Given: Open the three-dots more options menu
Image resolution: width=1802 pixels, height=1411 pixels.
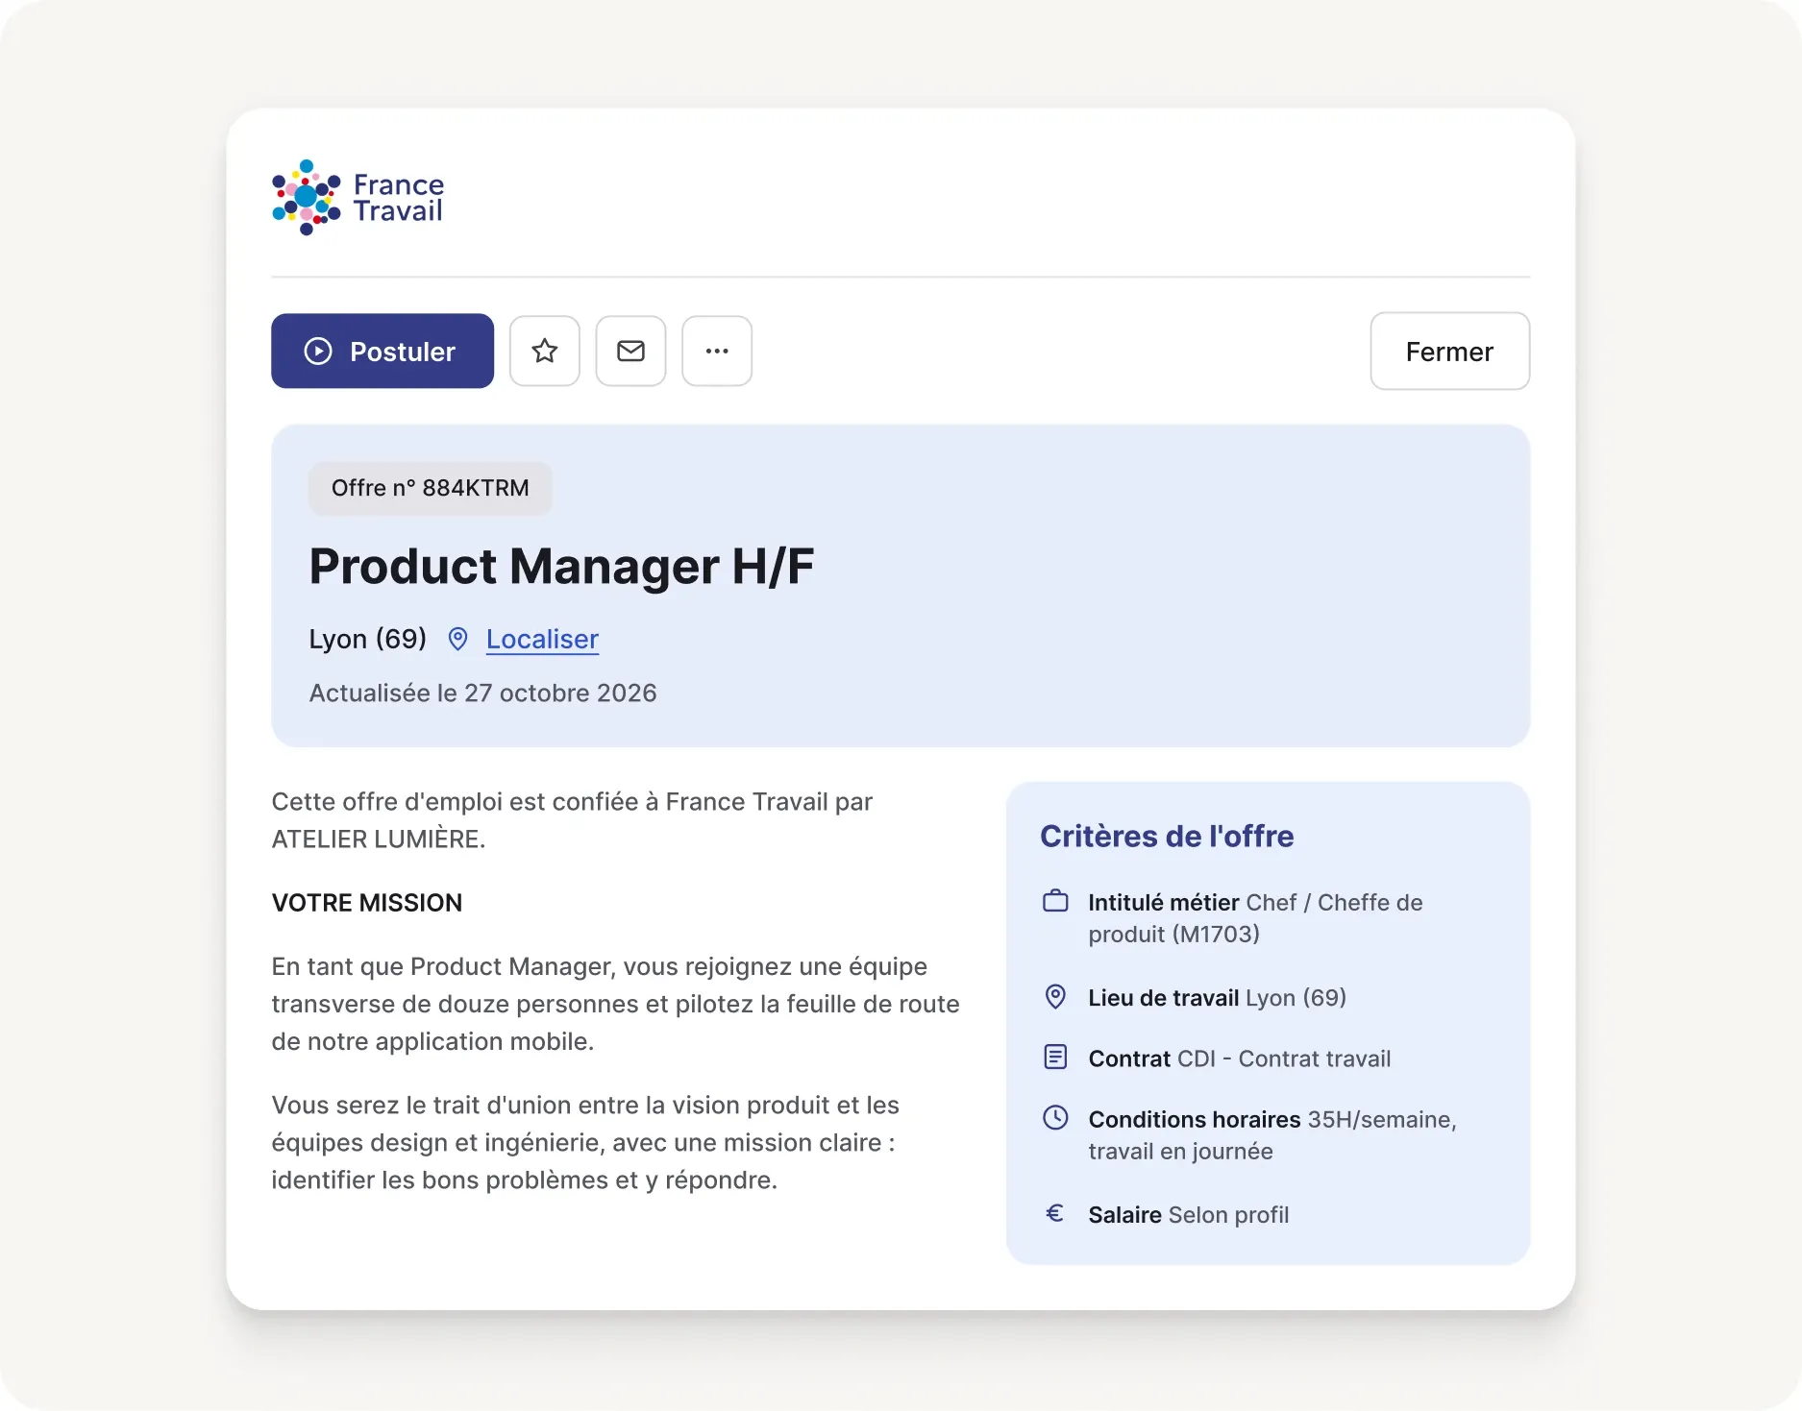Looking at the screenshot, I should tap(717, 351).
